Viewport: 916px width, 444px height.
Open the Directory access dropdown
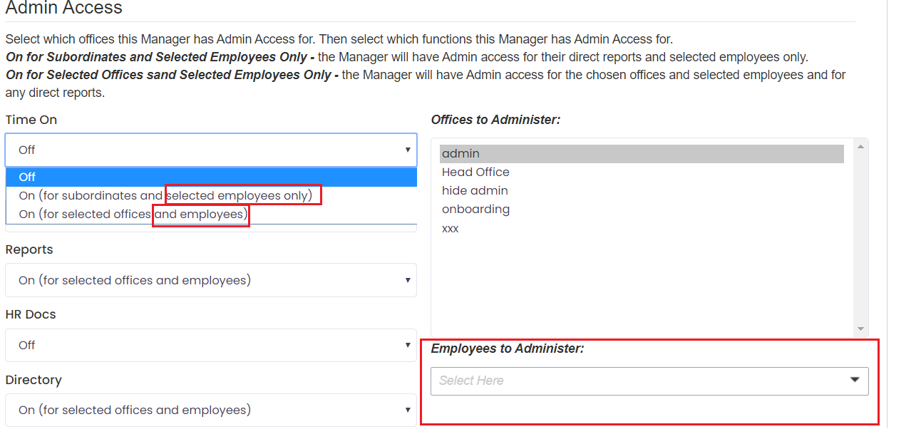210,410
